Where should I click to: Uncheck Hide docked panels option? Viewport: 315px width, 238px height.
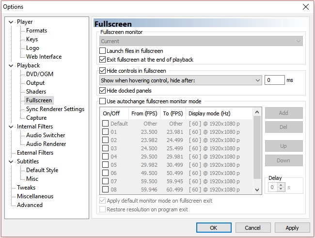pyautogui.click(x=102, y=91)
